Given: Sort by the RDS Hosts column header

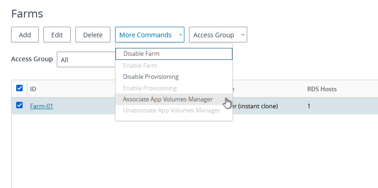Looking at the screenshot, I should coord(322,89).
